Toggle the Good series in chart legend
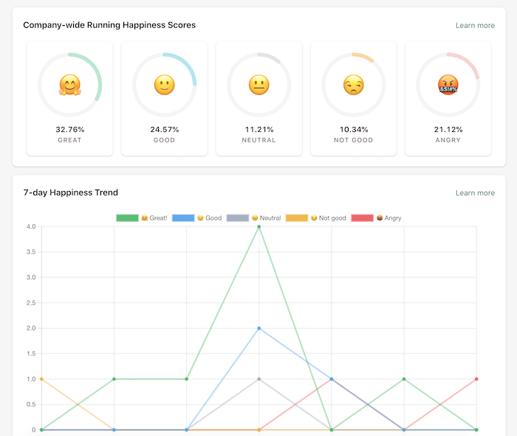 point(197,218)
